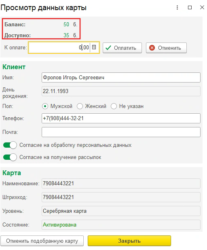Open the three-dot more options menu
Screen dimensions: 207x250
pyautogui.click(x=177, y=8)
